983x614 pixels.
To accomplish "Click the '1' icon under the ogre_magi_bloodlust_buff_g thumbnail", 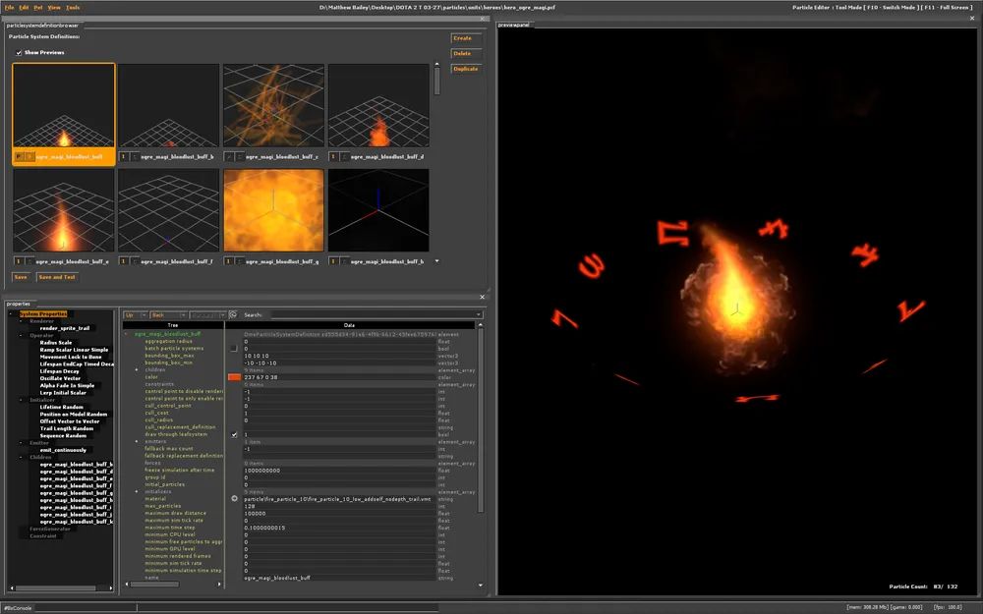I will [229, 261].
